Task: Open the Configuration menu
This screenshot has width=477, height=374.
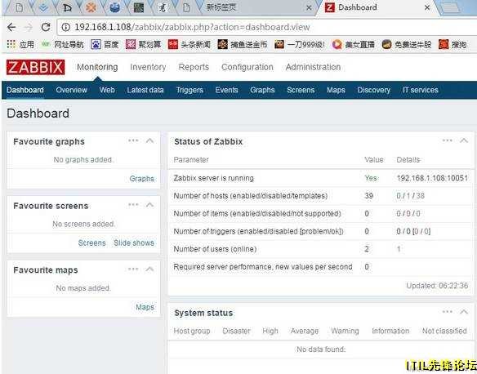Action: click(x=247, y=67)
